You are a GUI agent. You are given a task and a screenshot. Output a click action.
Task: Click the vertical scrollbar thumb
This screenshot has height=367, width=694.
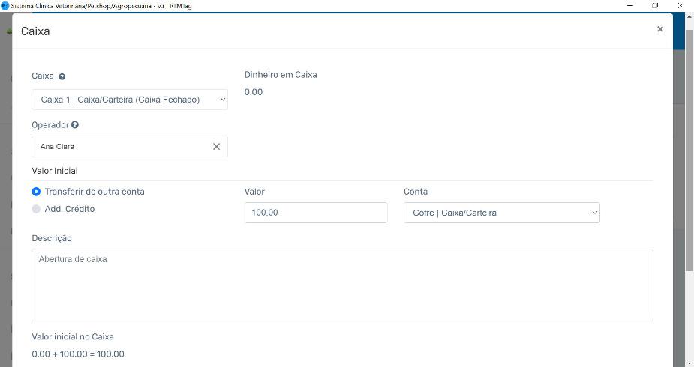click(x=689, y=150)
